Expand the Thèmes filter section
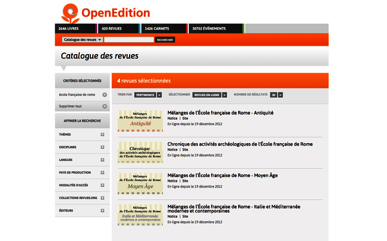Screen dimensions: 387x241 pyautogui.click(x=103, y=135)
